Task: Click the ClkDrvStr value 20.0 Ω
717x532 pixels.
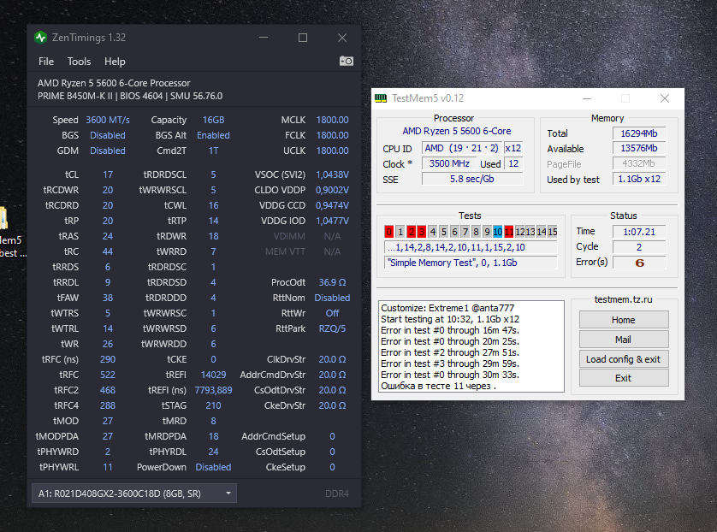Action: 333,359
